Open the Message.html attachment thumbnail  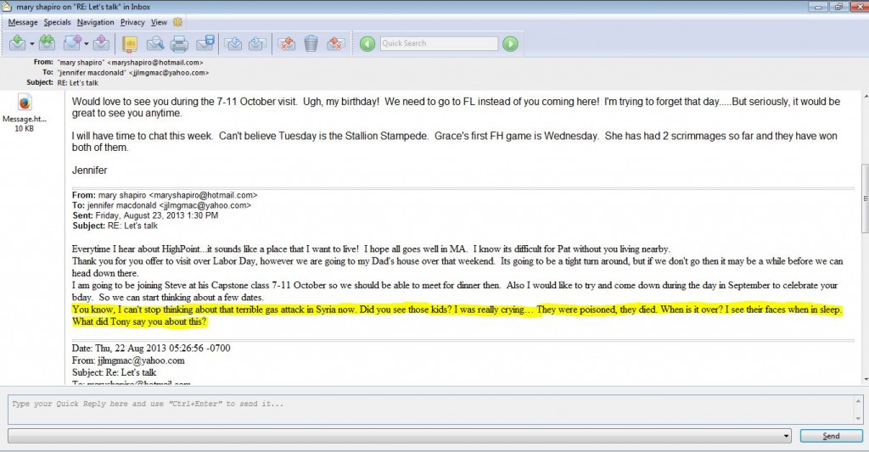[24, 103]
